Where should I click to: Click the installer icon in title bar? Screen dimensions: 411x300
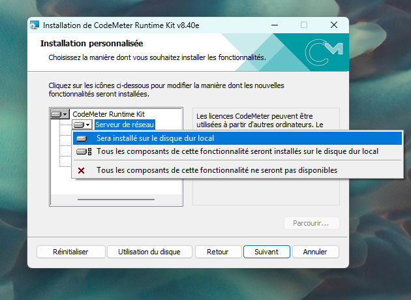coord(34,25)
